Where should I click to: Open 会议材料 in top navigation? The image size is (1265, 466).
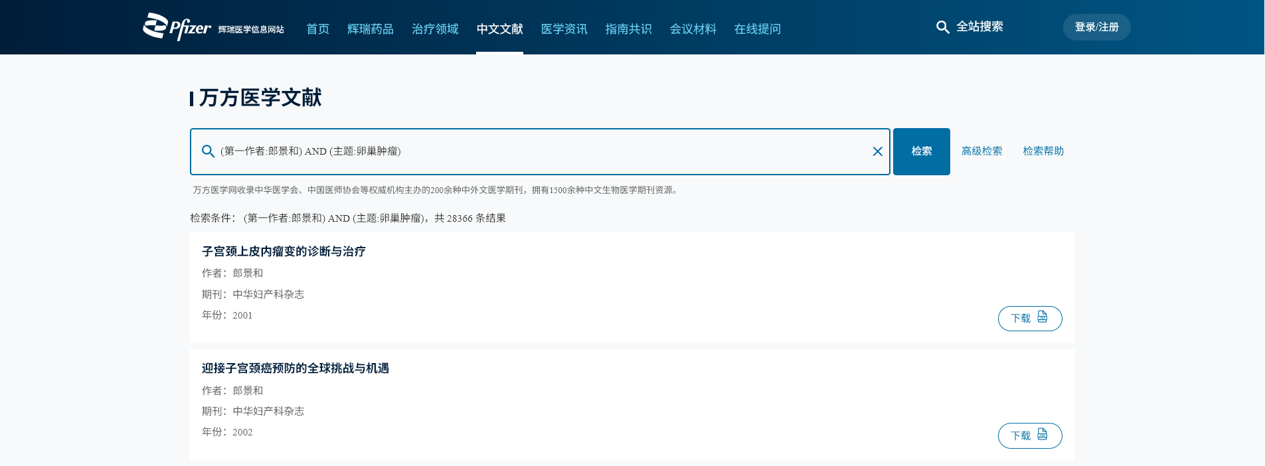tap(693, 29)
